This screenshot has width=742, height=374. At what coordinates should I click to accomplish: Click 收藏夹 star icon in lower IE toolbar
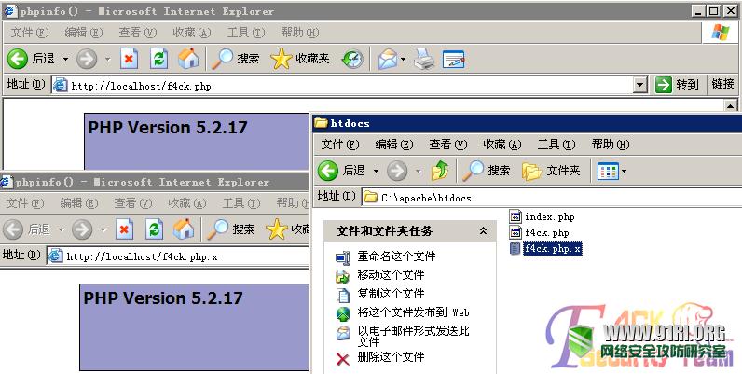click(x=277, y=229)
